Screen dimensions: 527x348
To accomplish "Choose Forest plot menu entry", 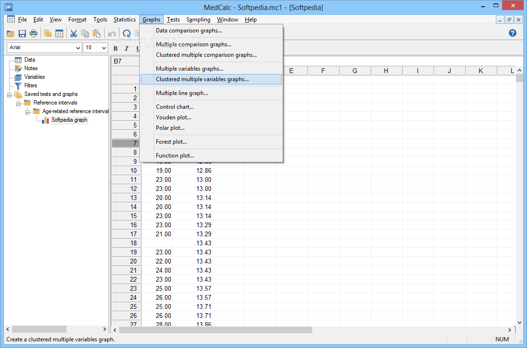I will (211, 142).
